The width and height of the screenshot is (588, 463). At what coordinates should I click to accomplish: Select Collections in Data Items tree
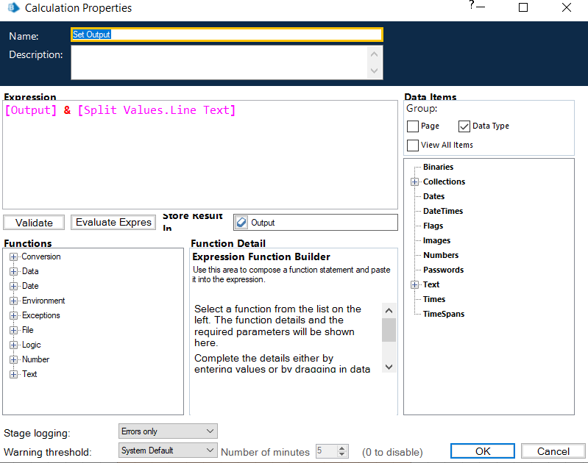tap(444, 182)
